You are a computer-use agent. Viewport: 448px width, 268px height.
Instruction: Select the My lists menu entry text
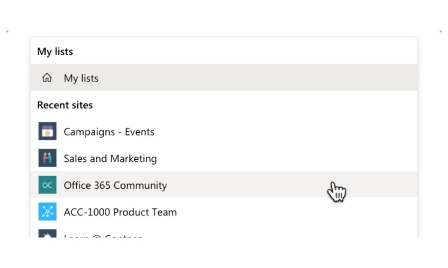(81, 78)
